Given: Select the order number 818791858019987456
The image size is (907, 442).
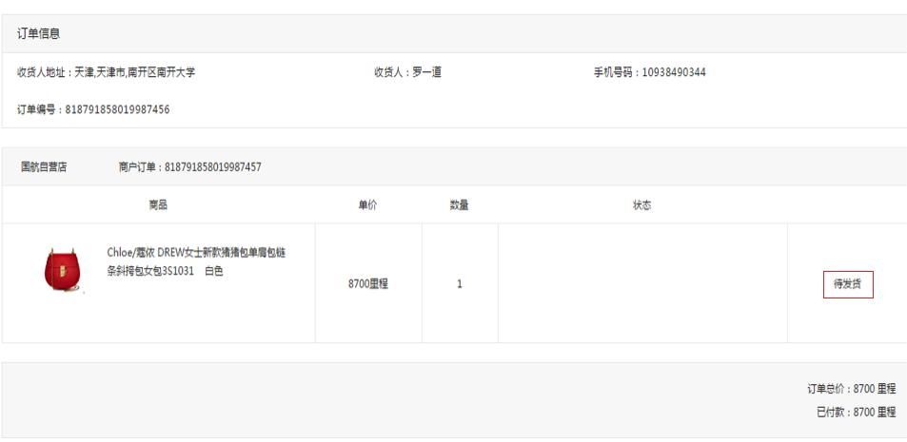Looking at the screenshot, I should click(x=117, y=109).
